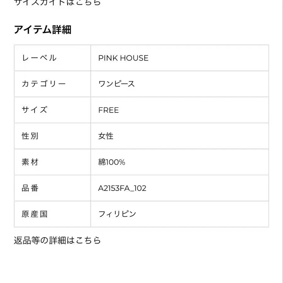Select the 素材 row label
This screenshot has width=283, height=283.
tap(30, 162)
